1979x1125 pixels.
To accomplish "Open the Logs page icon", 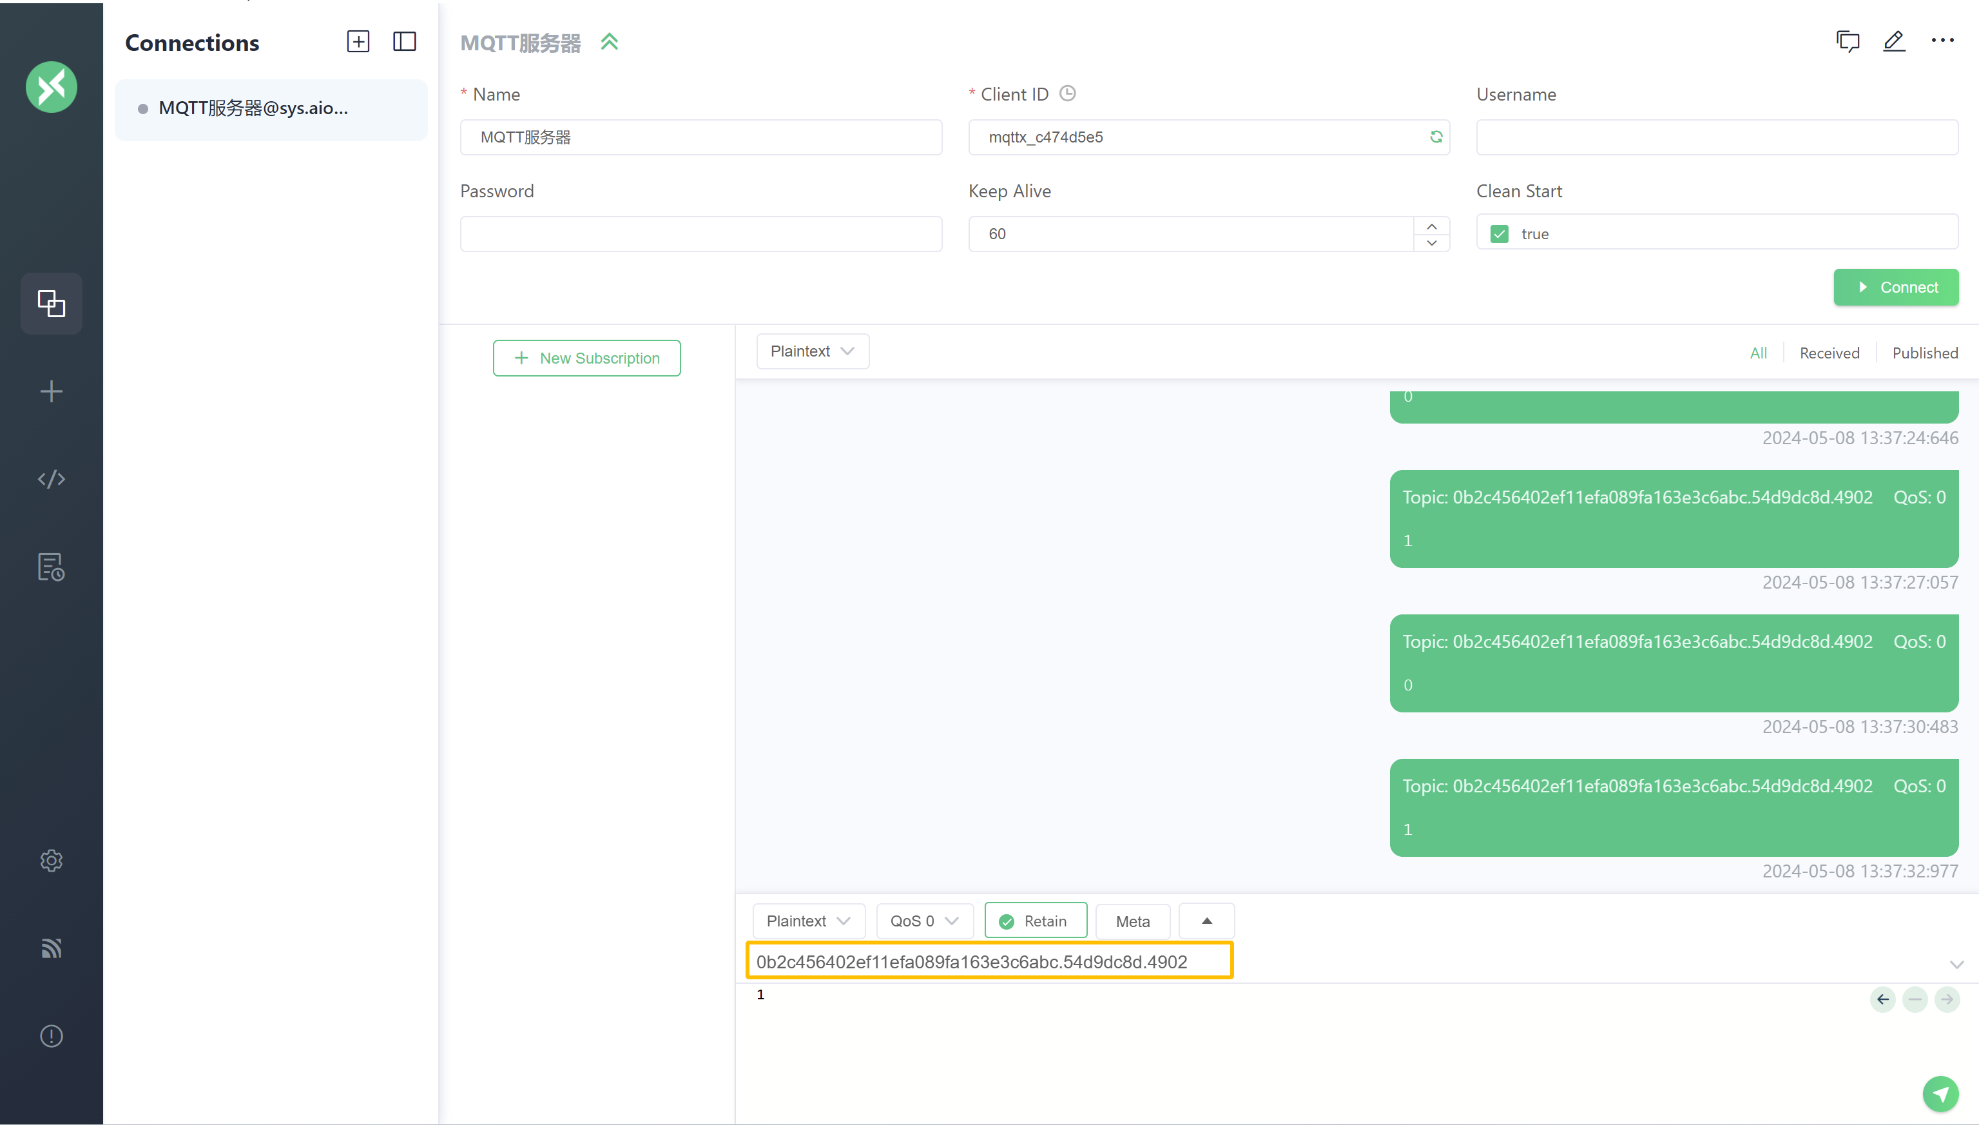I will coord(51,567).
